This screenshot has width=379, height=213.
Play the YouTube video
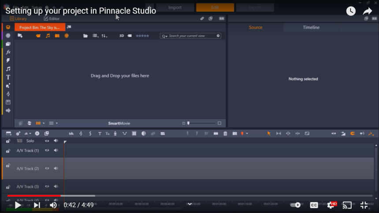(x=18, y=205)
